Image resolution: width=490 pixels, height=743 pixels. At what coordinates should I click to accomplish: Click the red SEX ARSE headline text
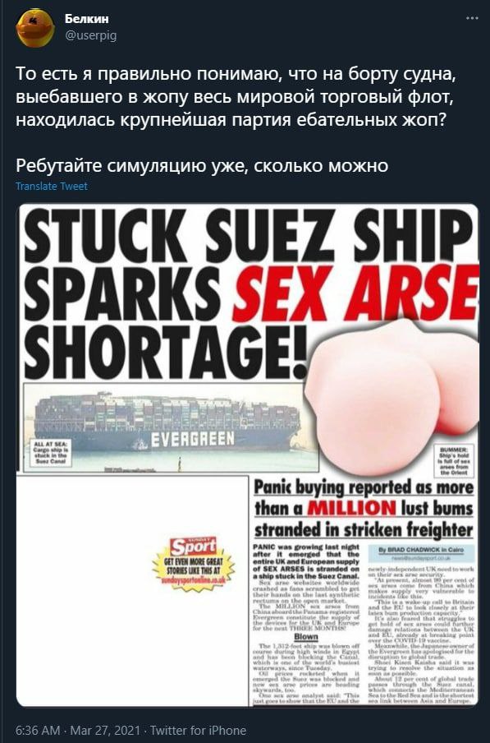coord(355,294)
